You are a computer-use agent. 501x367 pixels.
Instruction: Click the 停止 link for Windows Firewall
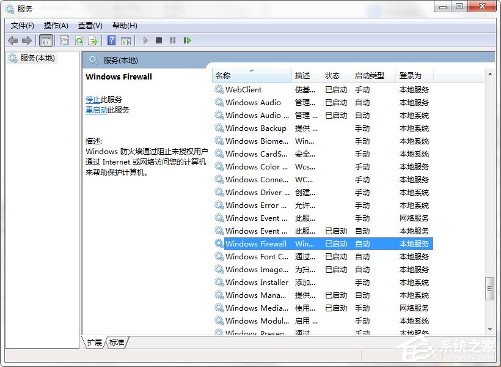(x=92, y=99)
